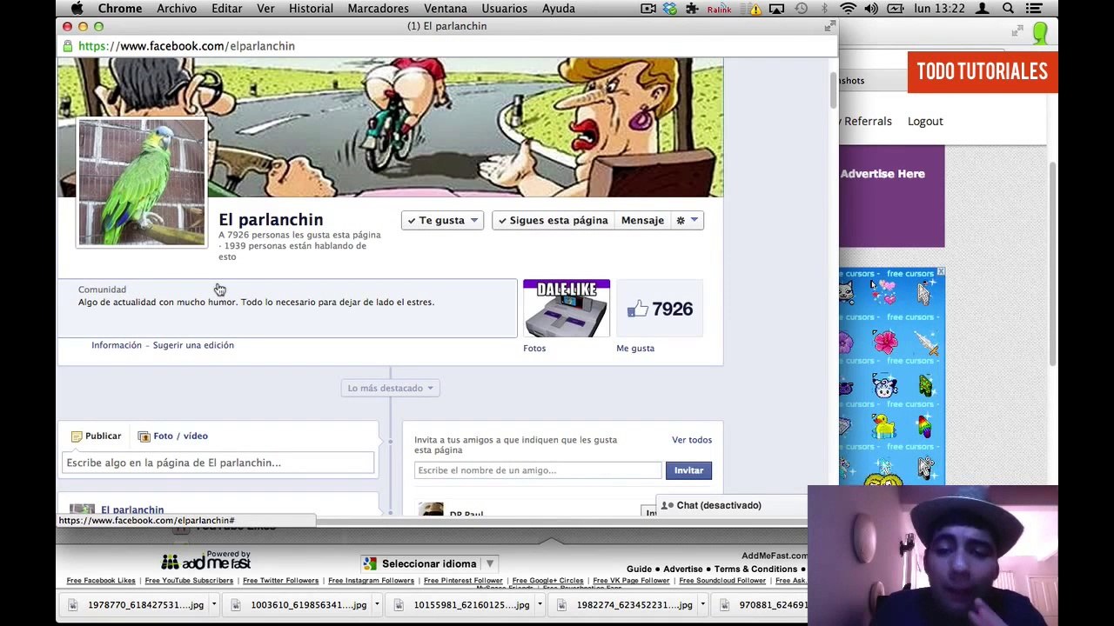
Task: Open the Apple menu
Action: pyautogui.click(x=77, y=9)
